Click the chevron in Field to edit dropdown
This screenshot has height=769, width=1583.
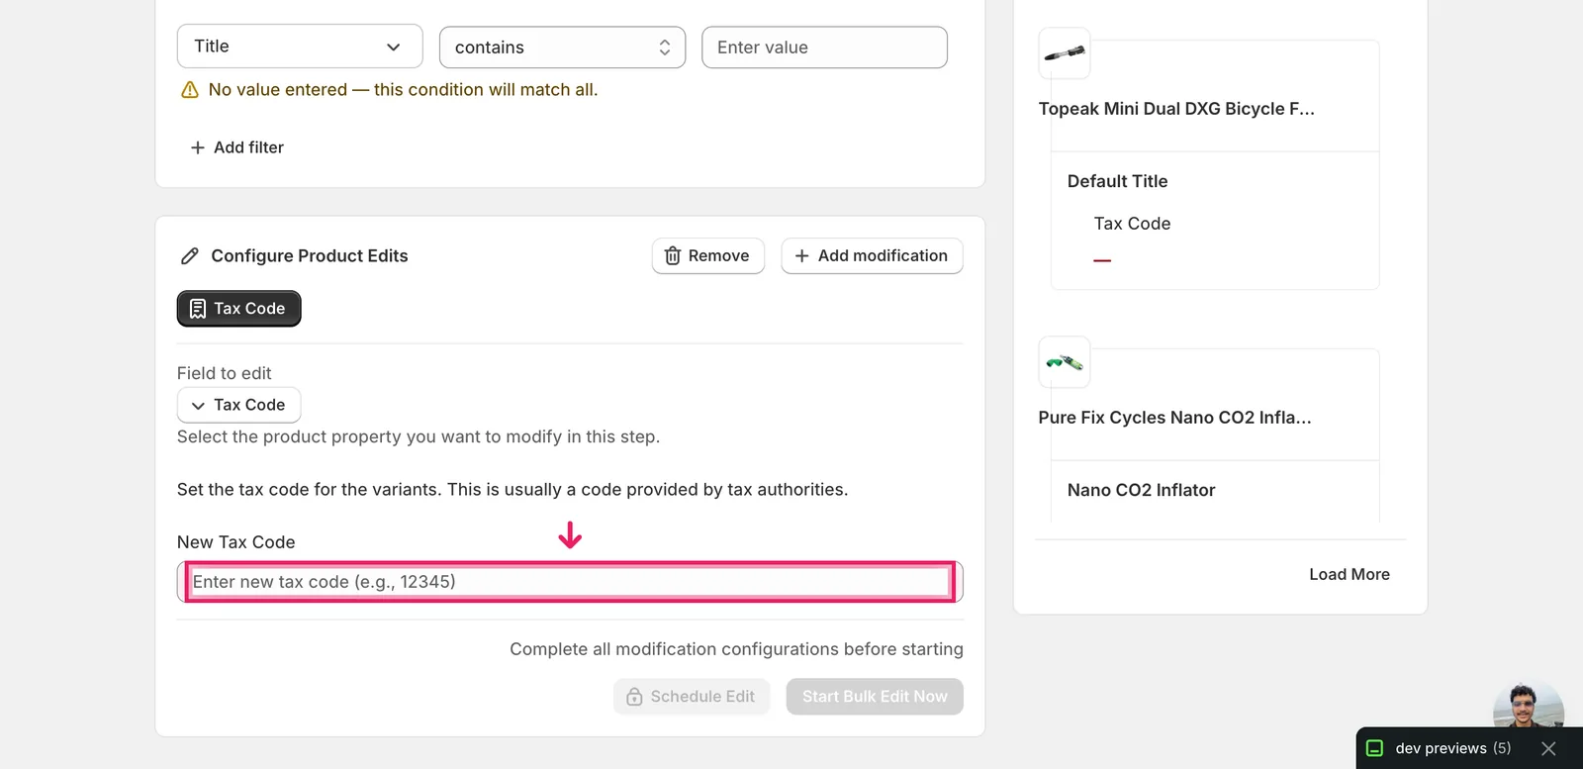[198, 406]
